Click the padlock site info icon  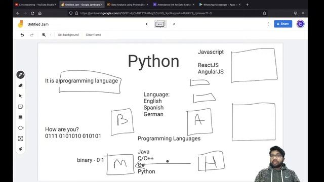coord(76,13)
